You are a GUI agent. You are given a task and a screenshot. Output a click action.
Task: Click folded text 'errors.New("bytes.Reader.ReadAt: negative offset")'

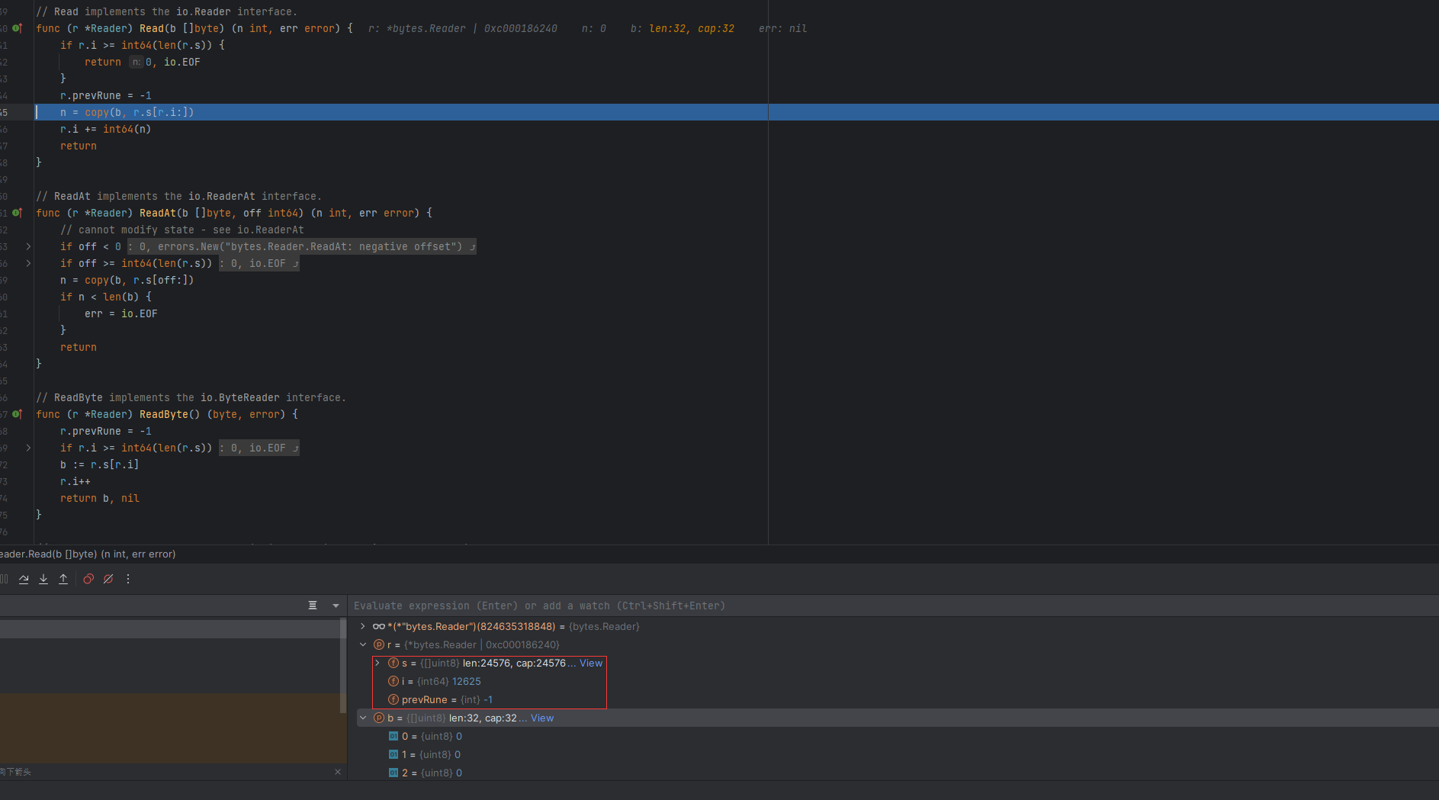pyautogui.click(x=310, y=246)
